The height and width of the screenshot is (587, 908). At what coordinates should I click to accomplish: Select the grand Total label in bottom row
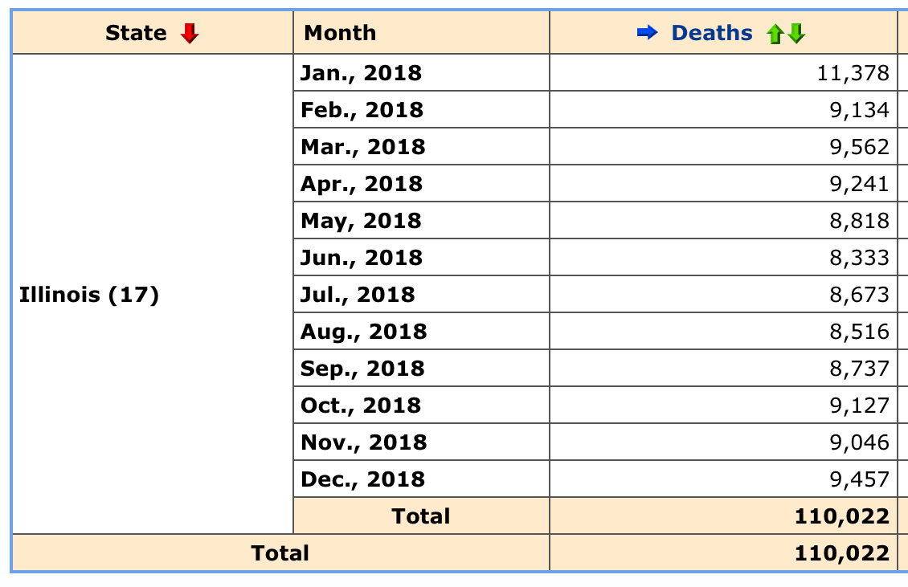(280, 552)
